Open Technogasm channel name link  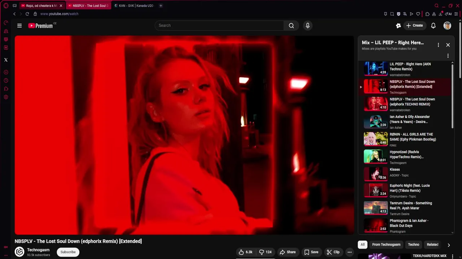[x=38, y=250]
